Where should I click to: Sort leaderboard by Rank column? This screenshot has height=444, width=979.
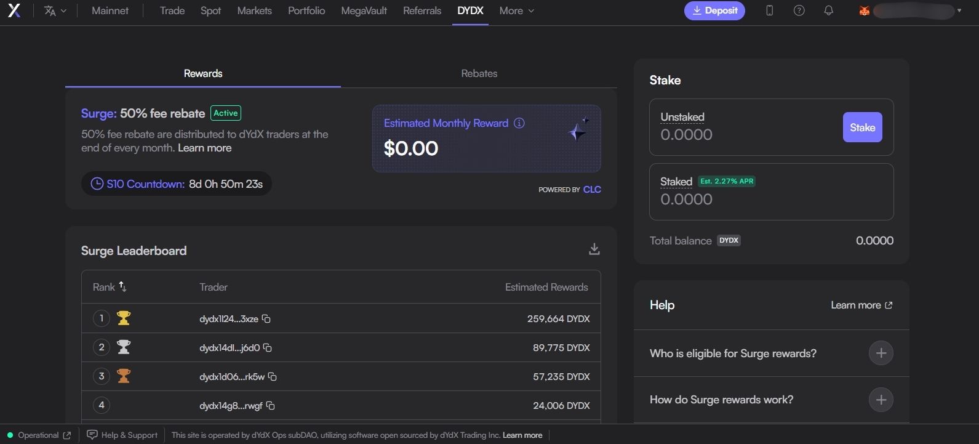pos(122,287)
